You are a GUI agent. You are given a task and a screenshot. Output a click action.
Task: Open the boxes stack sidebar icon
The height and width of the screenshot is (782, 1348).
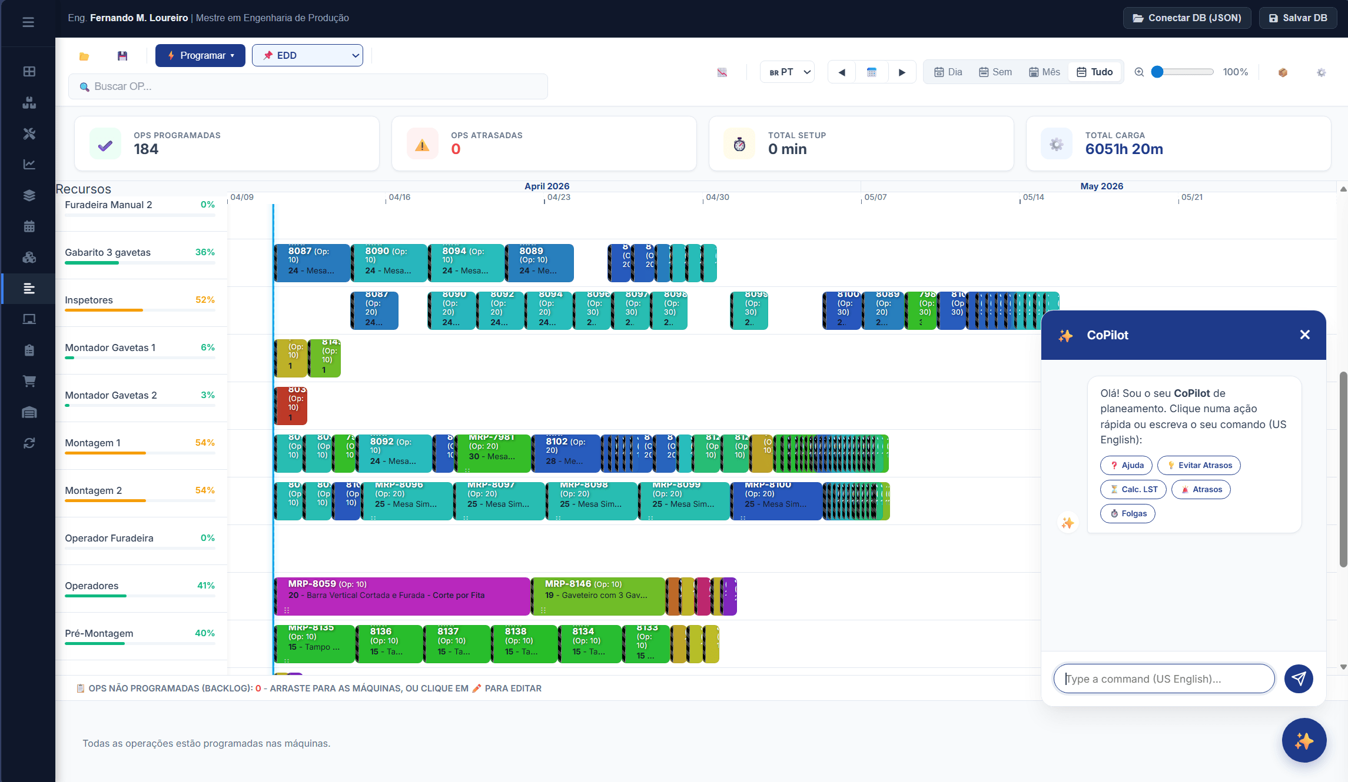[29, 103]
